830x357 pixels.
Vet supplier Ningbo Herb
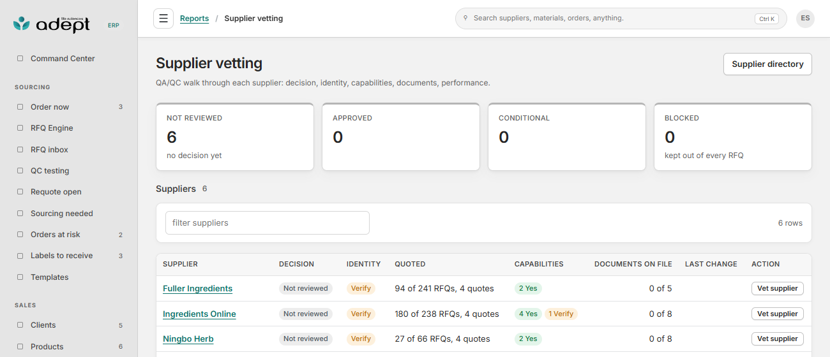(777, 339)
